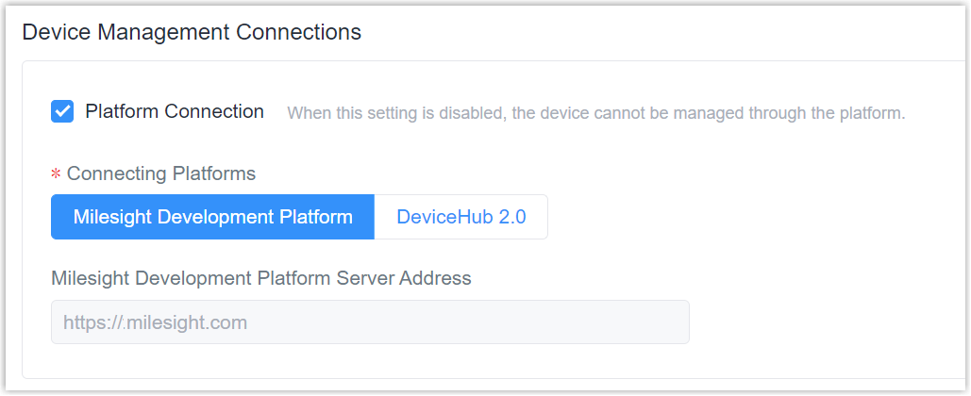Select Milesight Development Platform option
Viewport: 971px width, 396px height.
pos(213,217)
